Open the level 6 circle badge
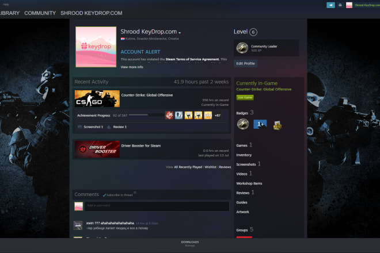Image resolution: width=380 pixels, height=253 pixels. click(x=253, y=32)
